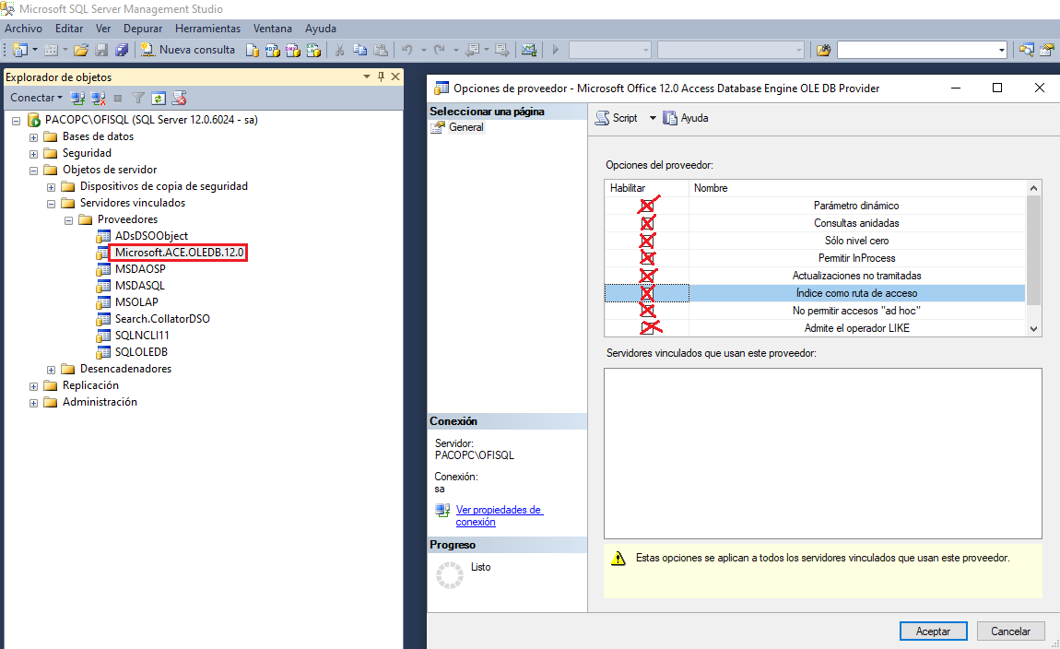The image size is (1060, 649).
Task: Click the DMX query toolbar icon
Action: (x=293, y=50)
